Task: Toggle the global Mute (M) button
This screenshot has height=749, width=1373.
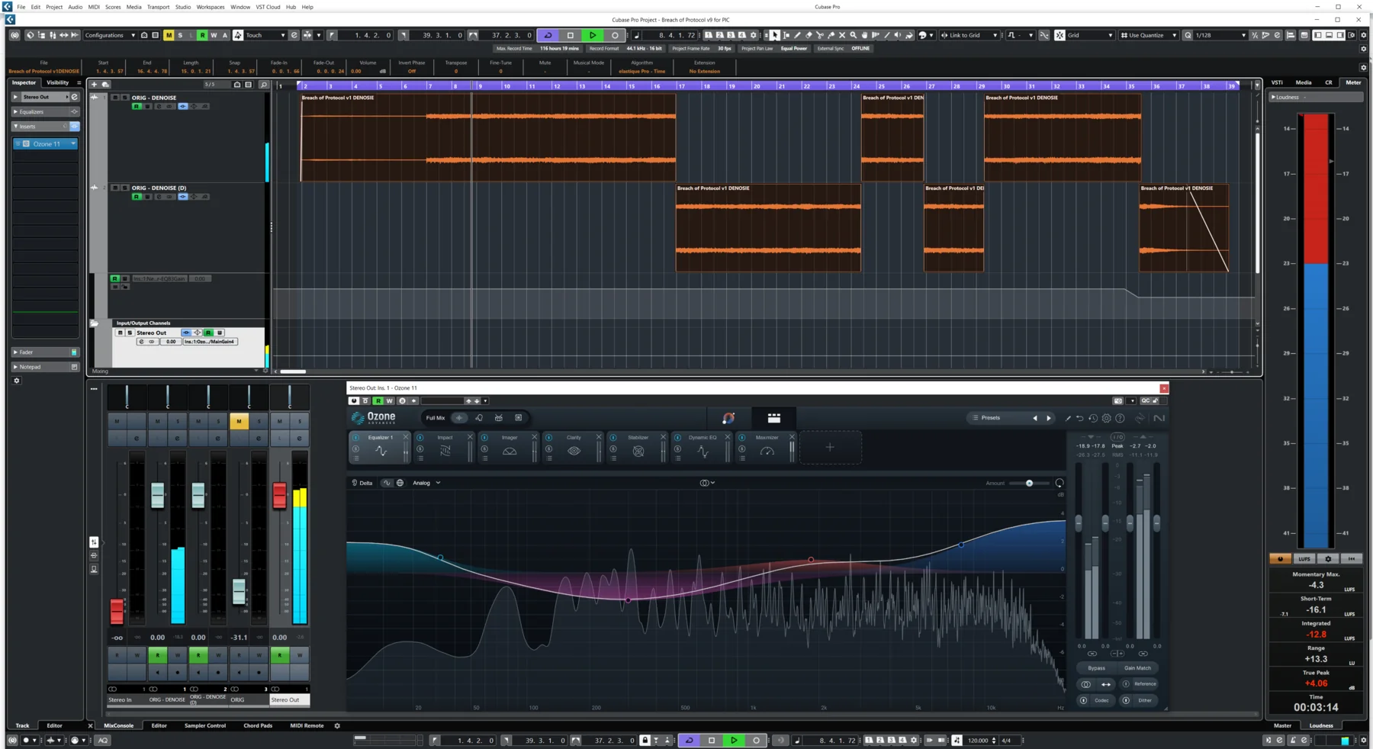Action: pyautogui.click(x=169, y=35)
